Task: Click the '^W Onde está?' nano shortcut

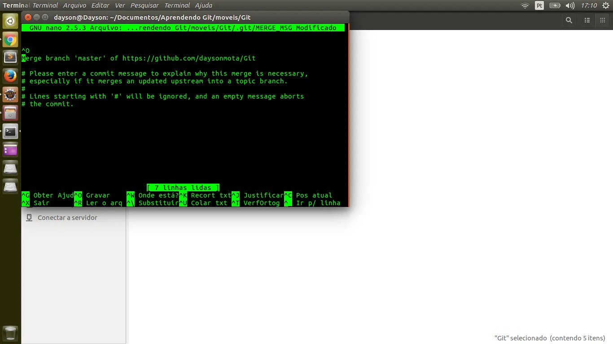Action: [x=153, y=195]
